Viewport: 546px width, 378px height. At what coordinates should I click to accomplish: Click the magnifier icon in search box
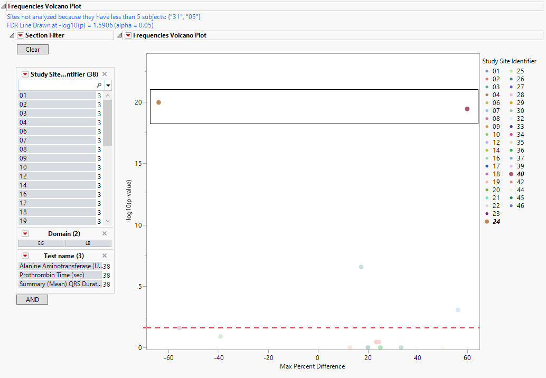[x=99, y=85]
